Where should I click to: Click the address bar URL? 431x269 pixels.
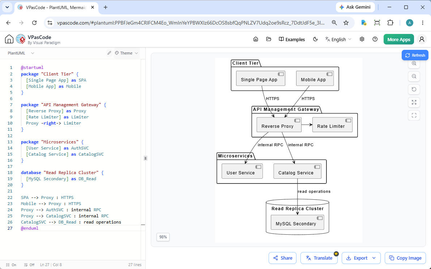coord(191,23)
